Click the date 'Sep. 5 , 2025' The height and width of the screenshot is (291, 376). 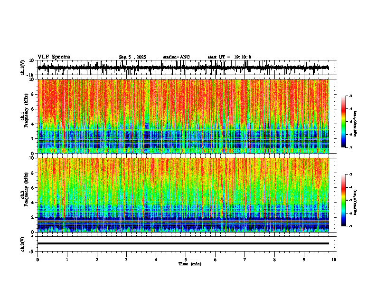pos(132,57)
